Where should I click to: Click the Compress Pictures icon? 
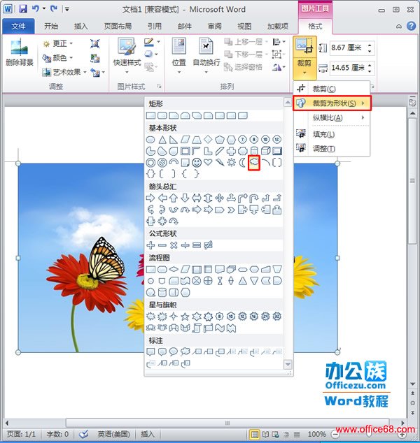coord(94,43)
